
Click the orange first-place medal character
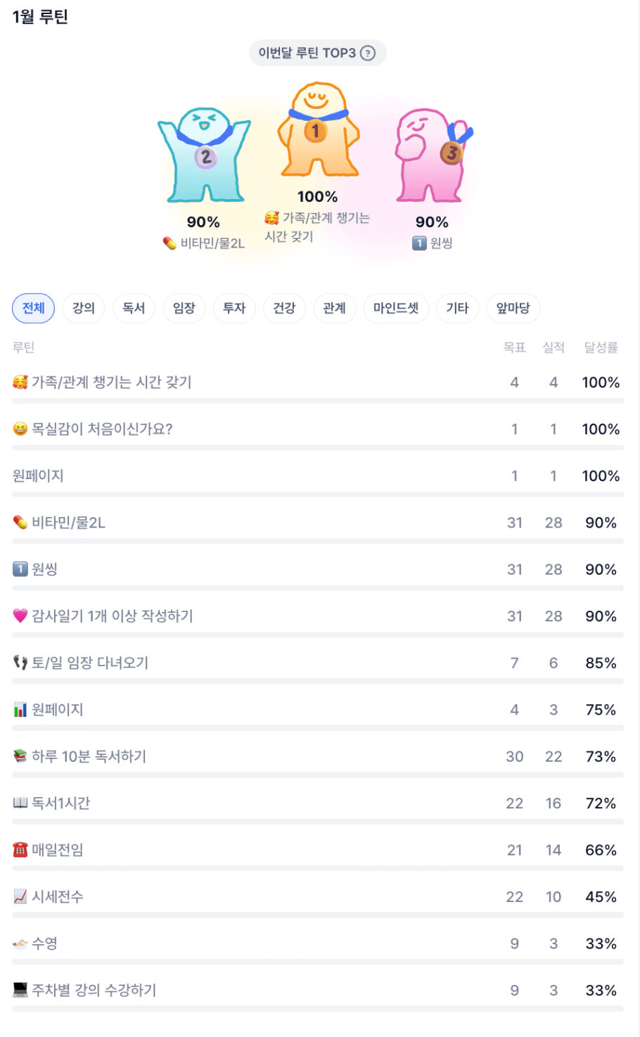pyautogui.click(x=319, y=132)
